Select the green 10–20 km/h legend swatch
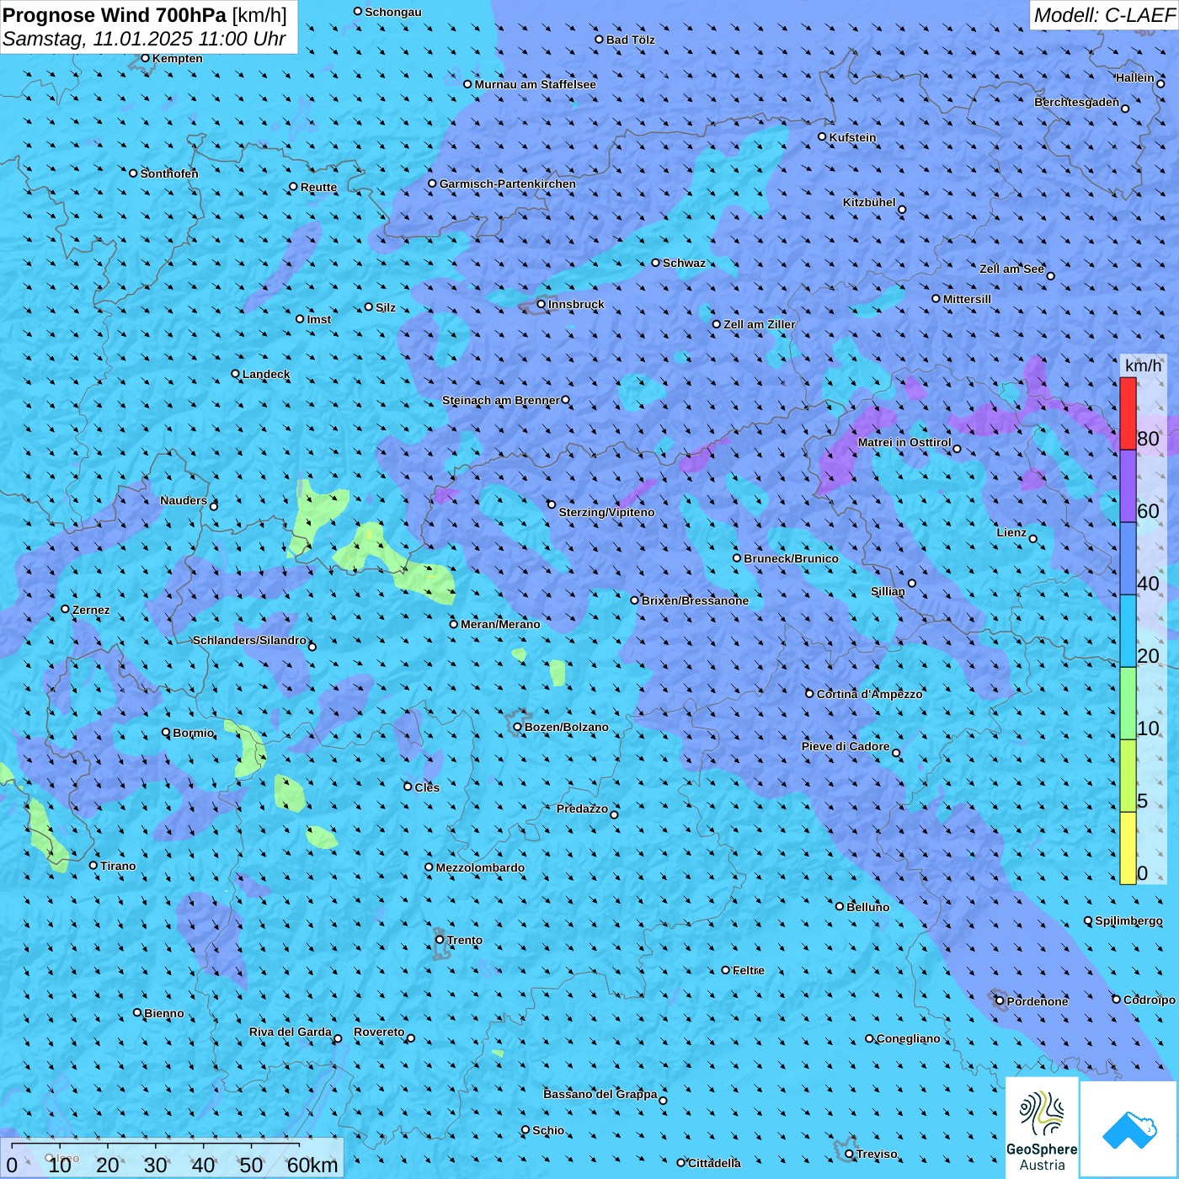This screenshot has width=1179, height=1179. tap(1128, 703)
